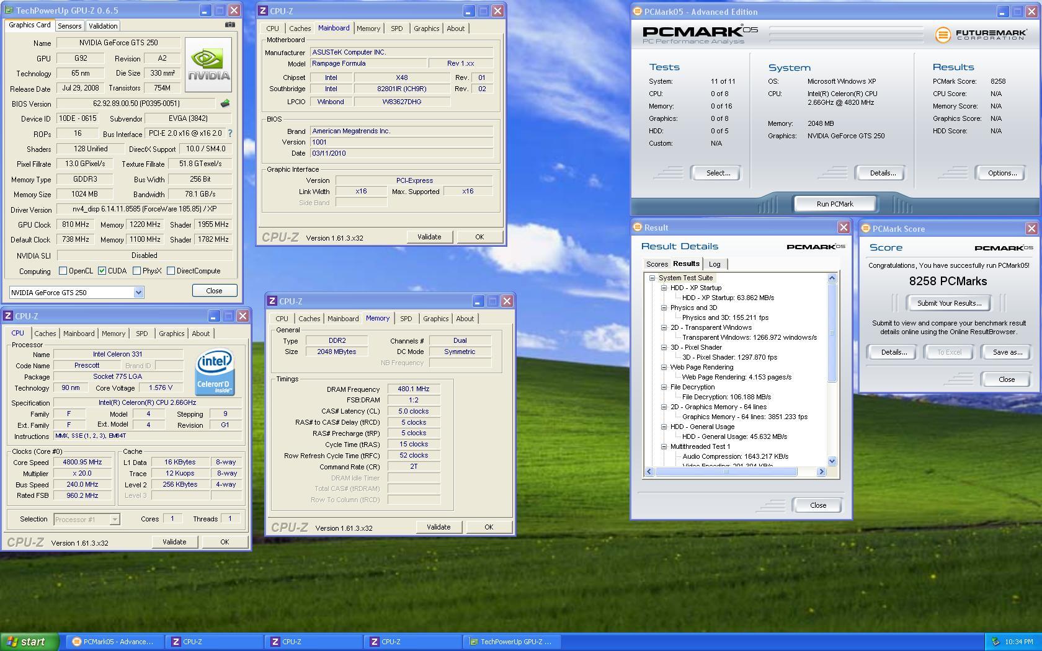
Task: Click the Select... tests button
Action: tap(718, 173)
